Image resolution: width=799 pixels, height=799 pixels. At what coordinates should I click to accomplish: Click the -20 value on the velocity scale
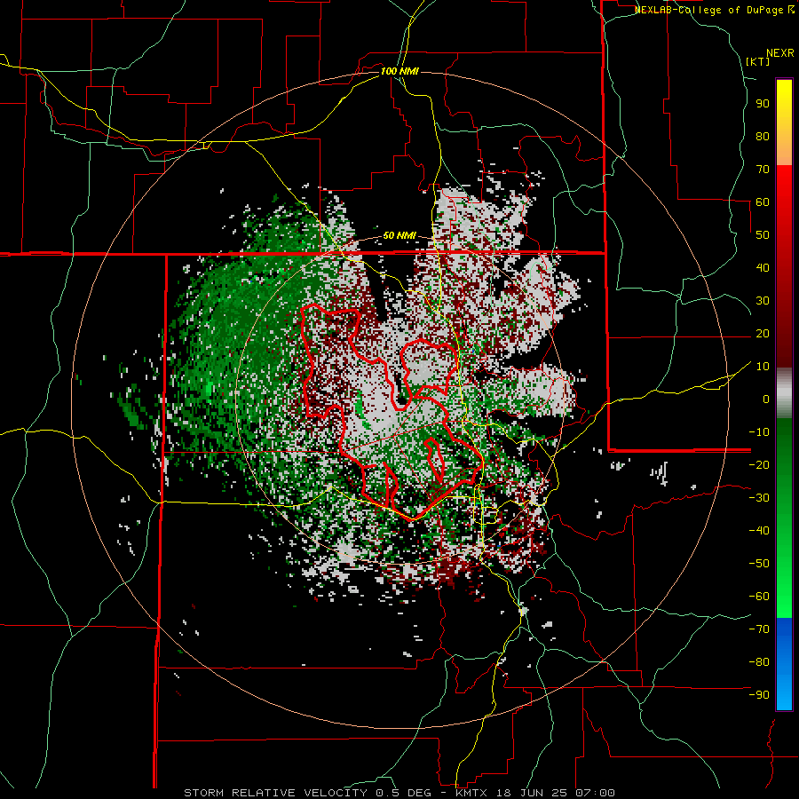click(x=759, y=465)
